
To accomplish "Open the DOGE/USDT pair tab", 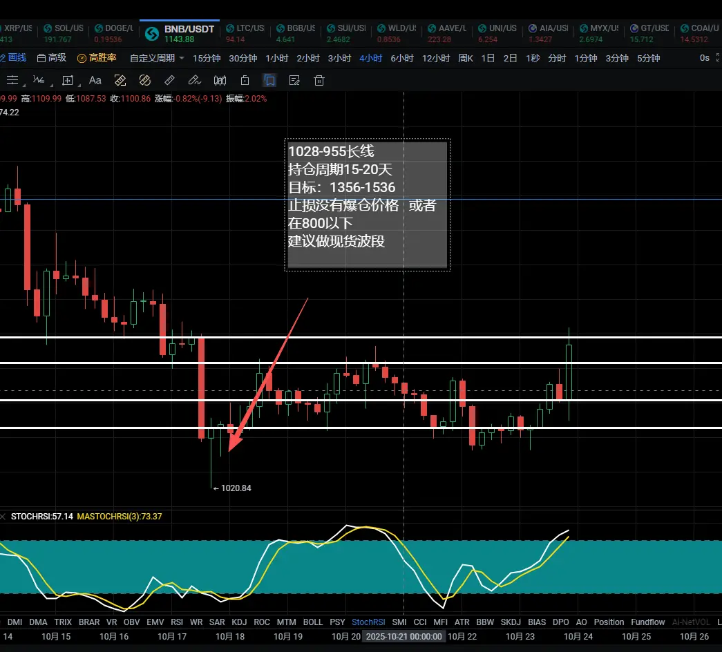I will click(114, 33).
